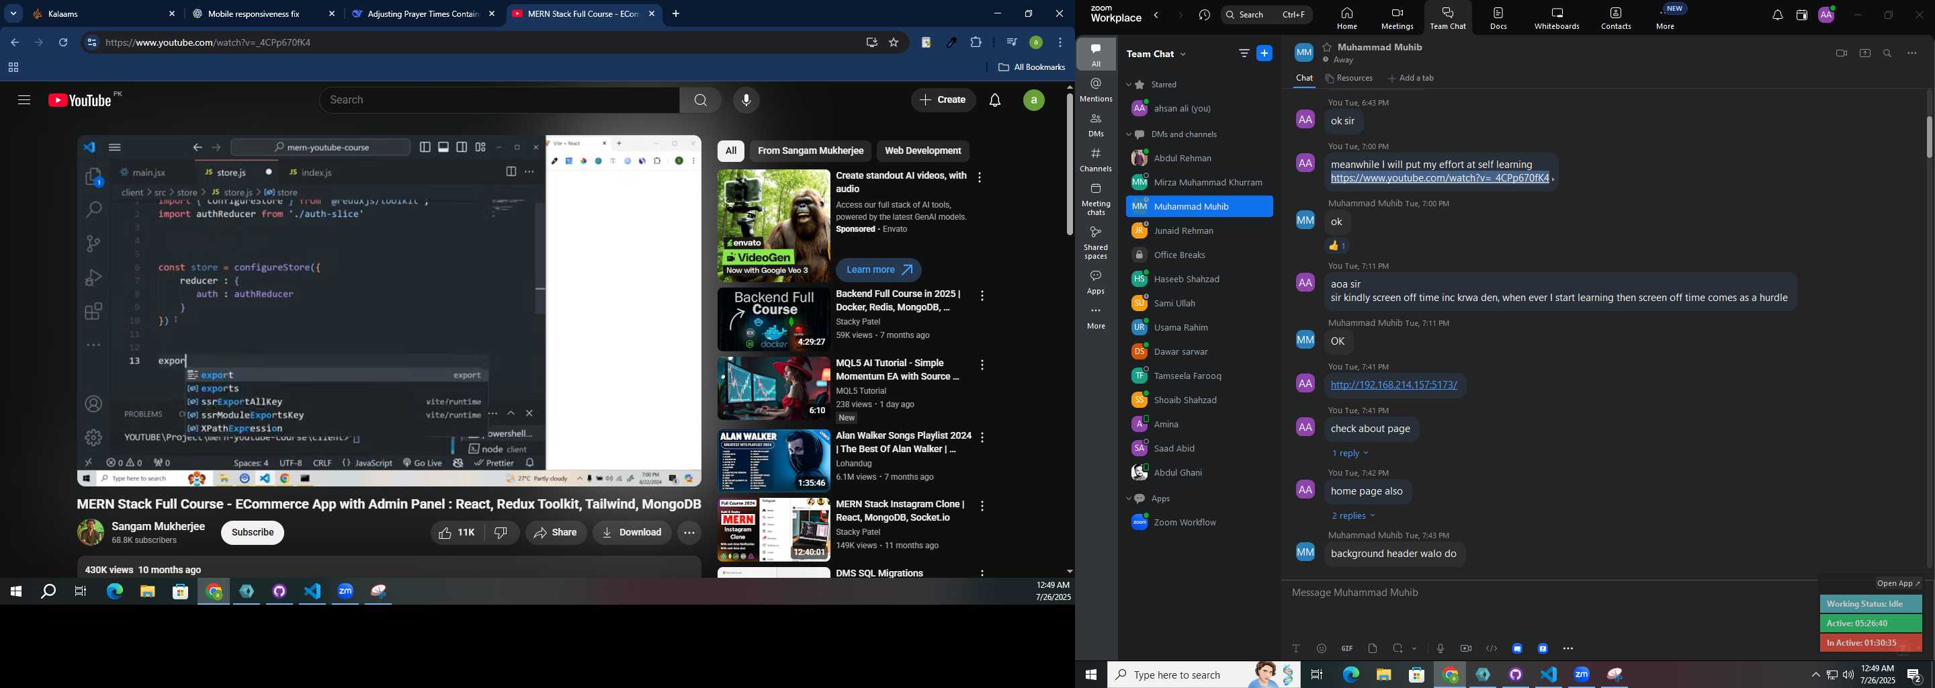Click Download button under the video
The image size is (1935, 688).
tap(632, 533)
